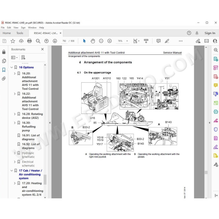Find current bookmark icon
219x219 pixels.
tap(23, 57)
